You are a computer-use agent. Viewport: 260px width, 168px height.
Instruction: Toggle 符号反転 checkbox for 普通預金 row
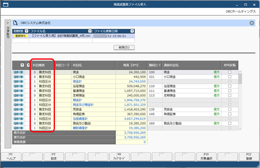pos(230,91)
